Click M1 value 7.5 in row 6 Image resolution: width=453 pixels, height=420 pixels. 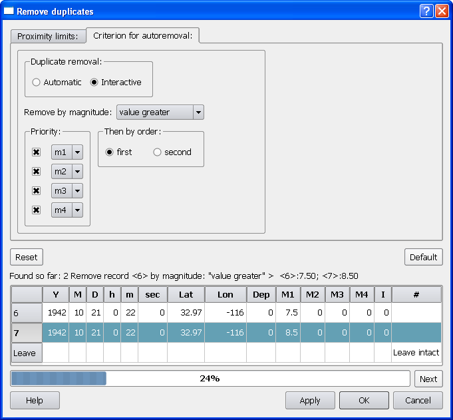tap(288, 313)
